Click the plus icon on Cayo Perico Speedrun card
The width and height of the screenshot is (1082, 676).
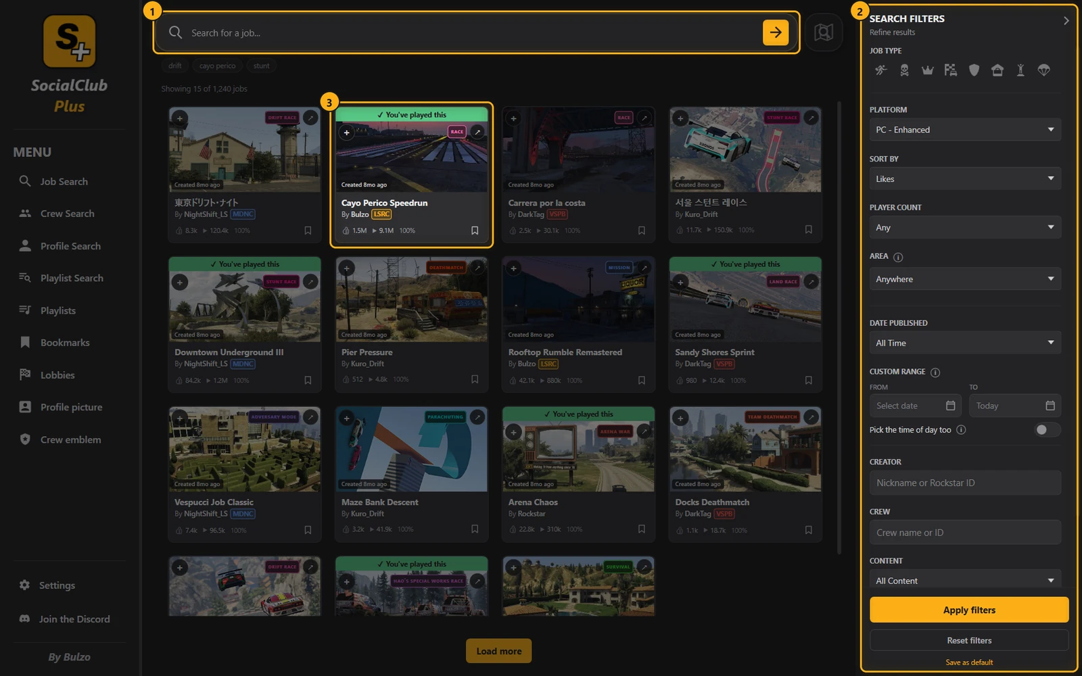pyautogui.click(x=346, y=132)
